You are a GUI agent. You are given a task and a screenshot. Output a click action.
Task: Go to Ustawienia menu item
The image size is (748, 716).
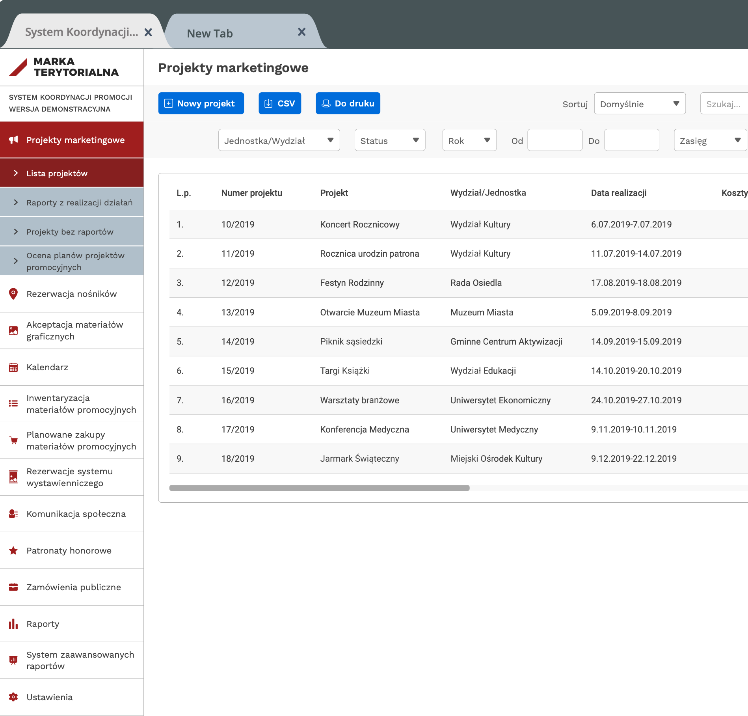[x=72, y=697]
